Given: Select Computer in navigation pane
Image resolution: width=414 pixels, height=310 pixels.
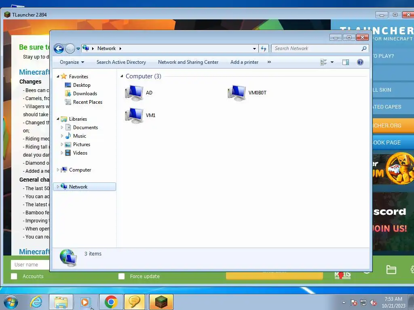Looking at the screenshot, I should point(80,170).
